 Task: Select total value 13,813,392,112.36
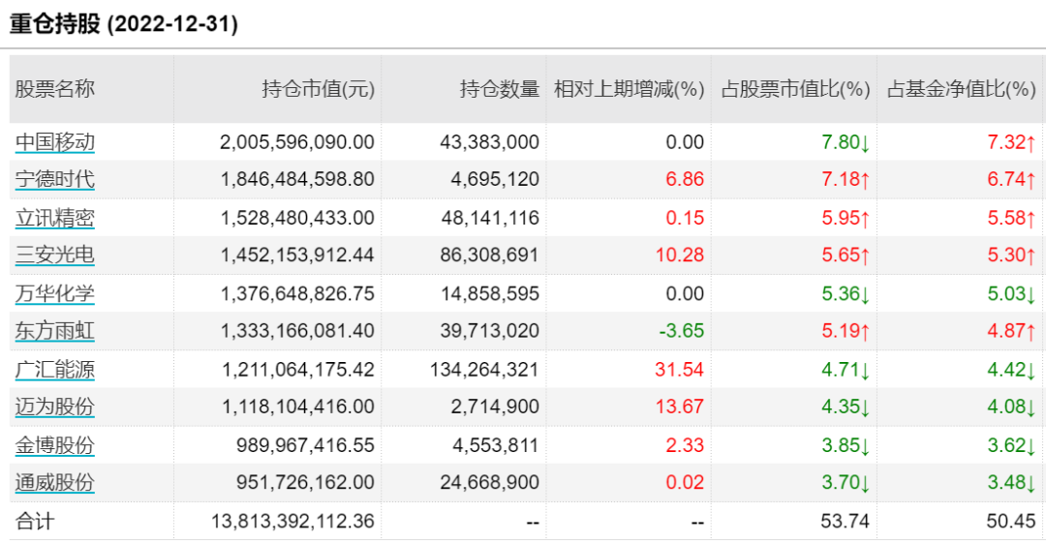(x=292, y=521)
